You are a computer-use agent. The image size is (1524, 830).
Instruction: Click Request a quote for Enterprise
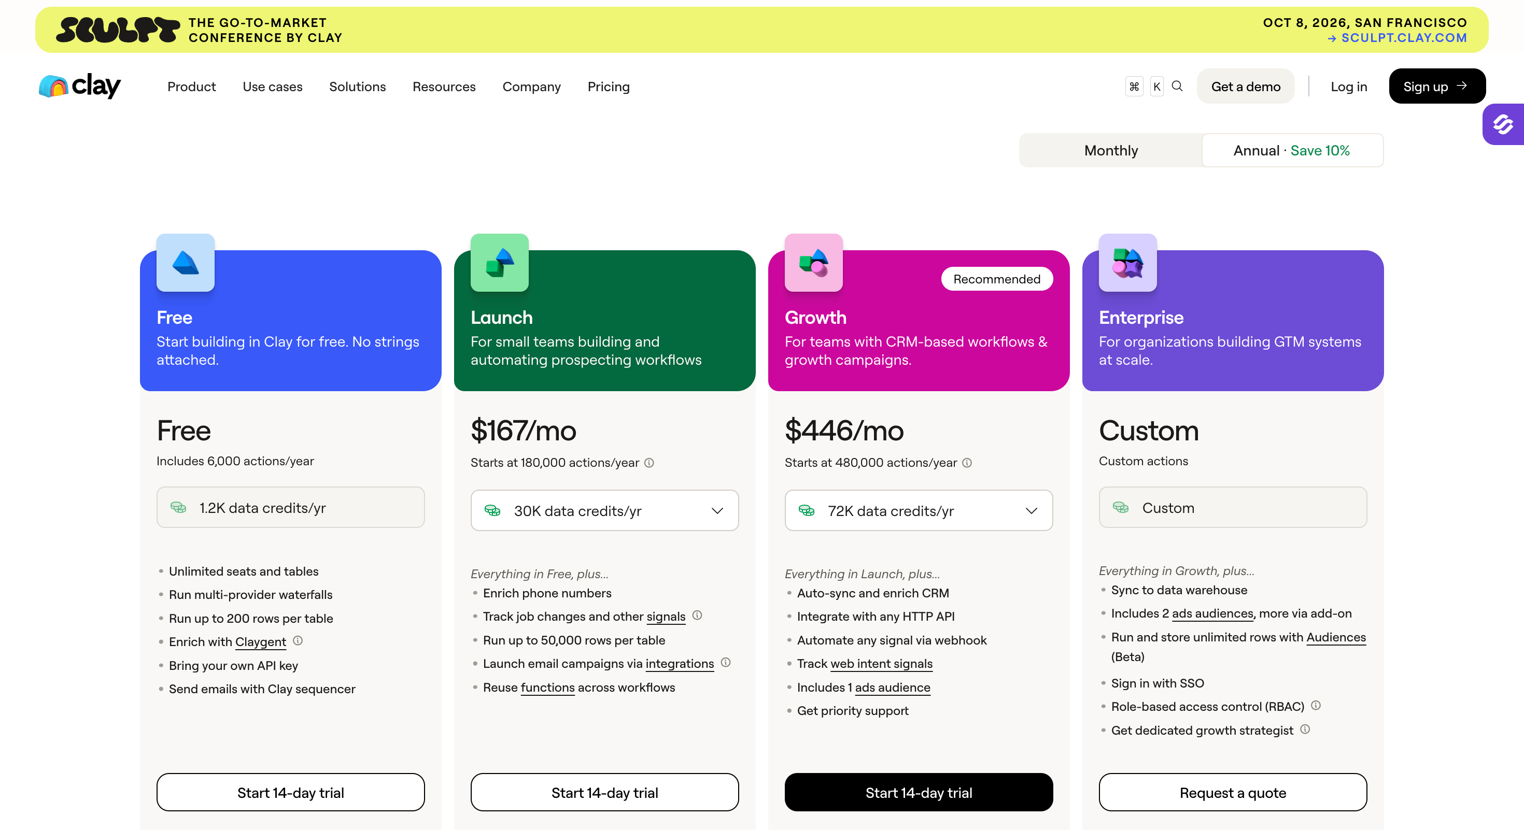[x=1232, y=792]
